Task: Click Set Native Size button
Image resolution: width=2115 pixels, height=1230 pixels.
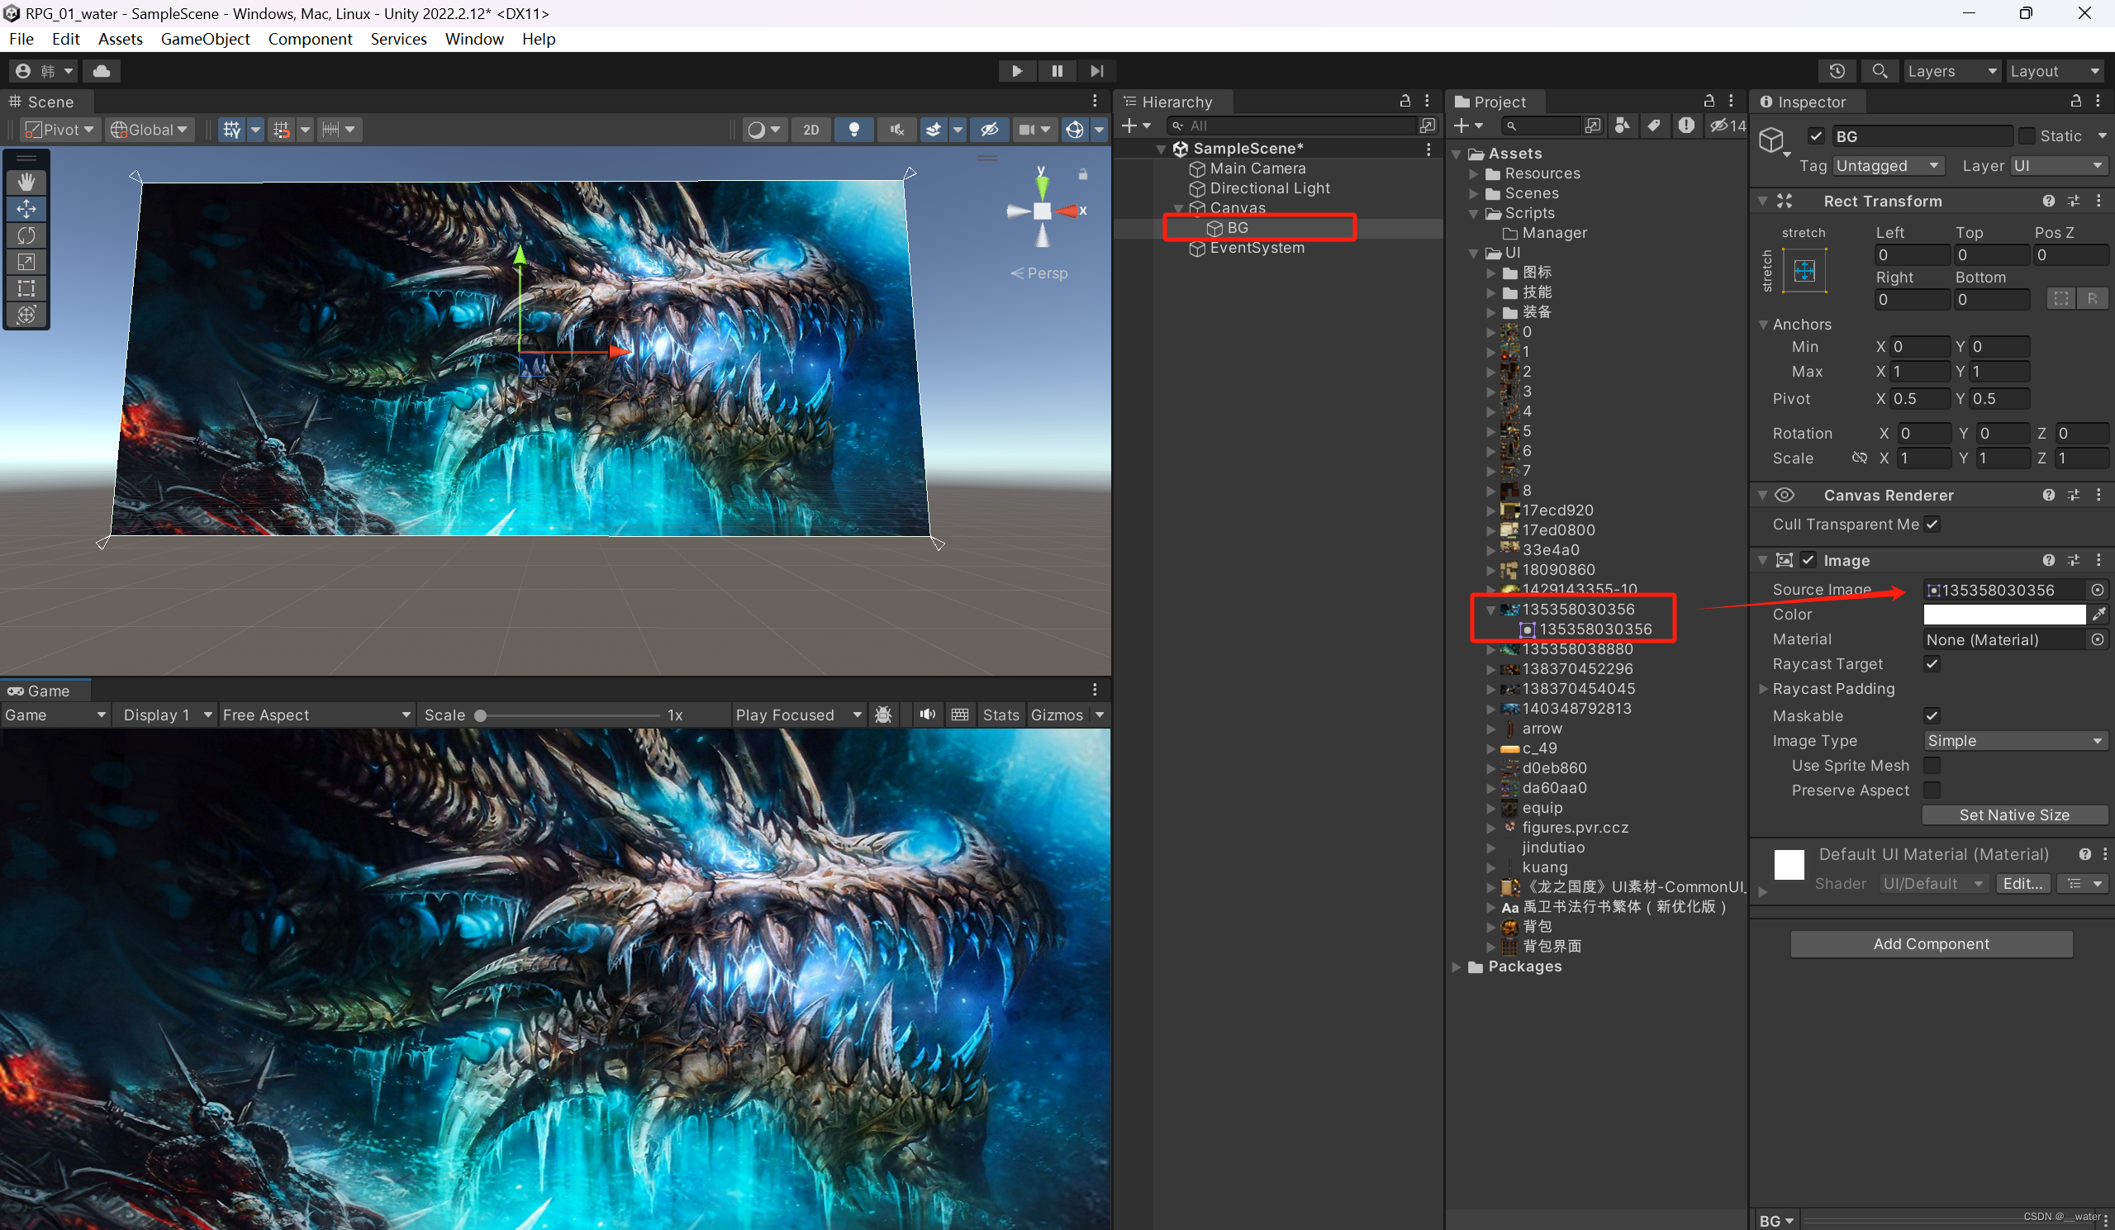Action: pos(2014,814)
